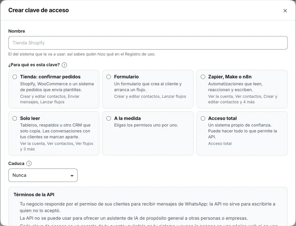Click the 'Caduca' label
Screen dimensions: 296x226
[x=16, y=163]
